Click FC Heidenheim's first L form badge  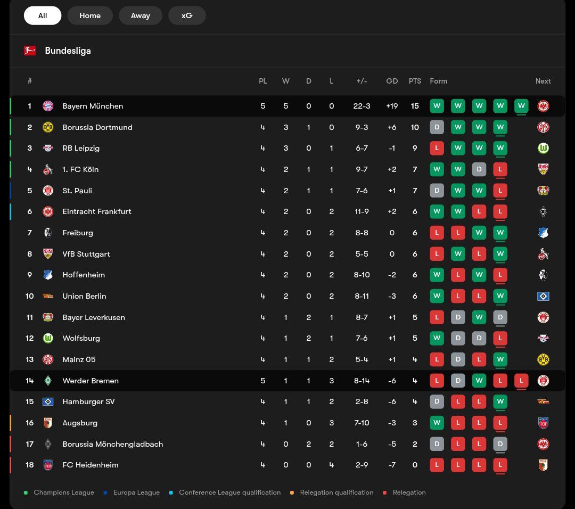pos(437,465)
